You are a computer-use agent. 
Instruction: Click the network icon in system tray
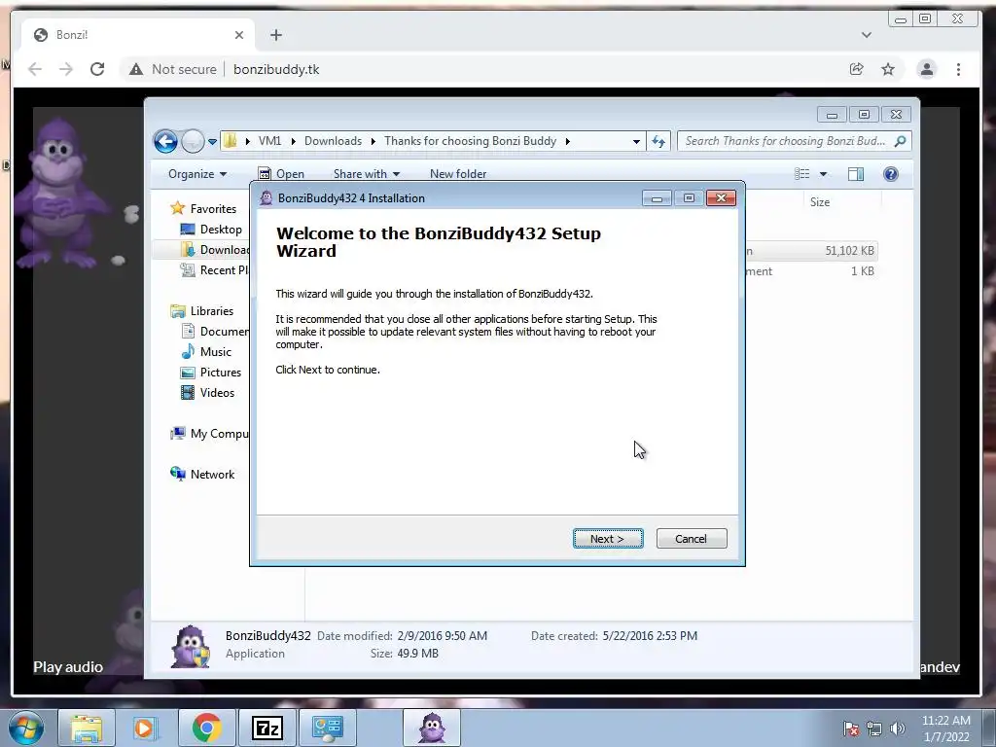click(x=874, y=729)
